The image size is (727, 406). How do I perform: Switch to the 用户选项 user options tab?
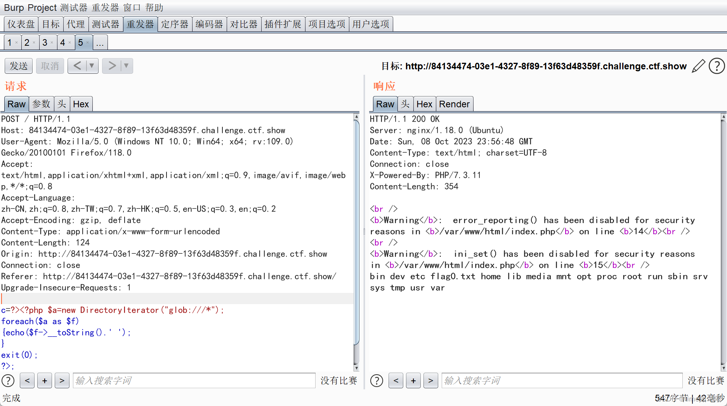371,24
